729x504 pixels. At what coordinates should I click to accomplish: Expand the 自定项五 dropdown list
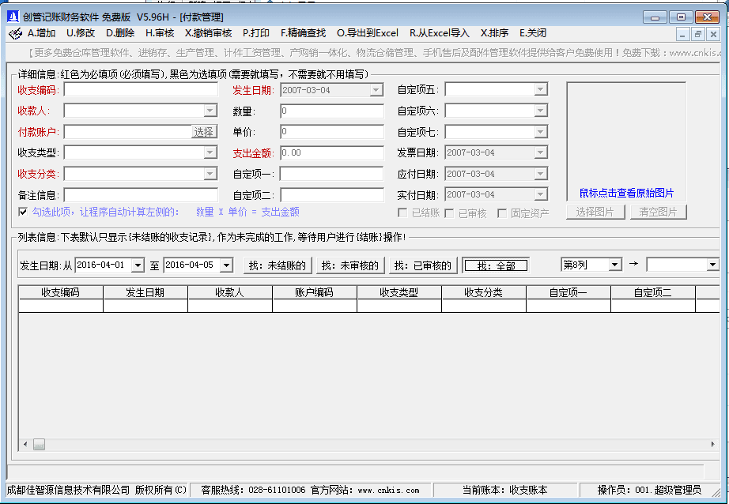coord(541,90)
